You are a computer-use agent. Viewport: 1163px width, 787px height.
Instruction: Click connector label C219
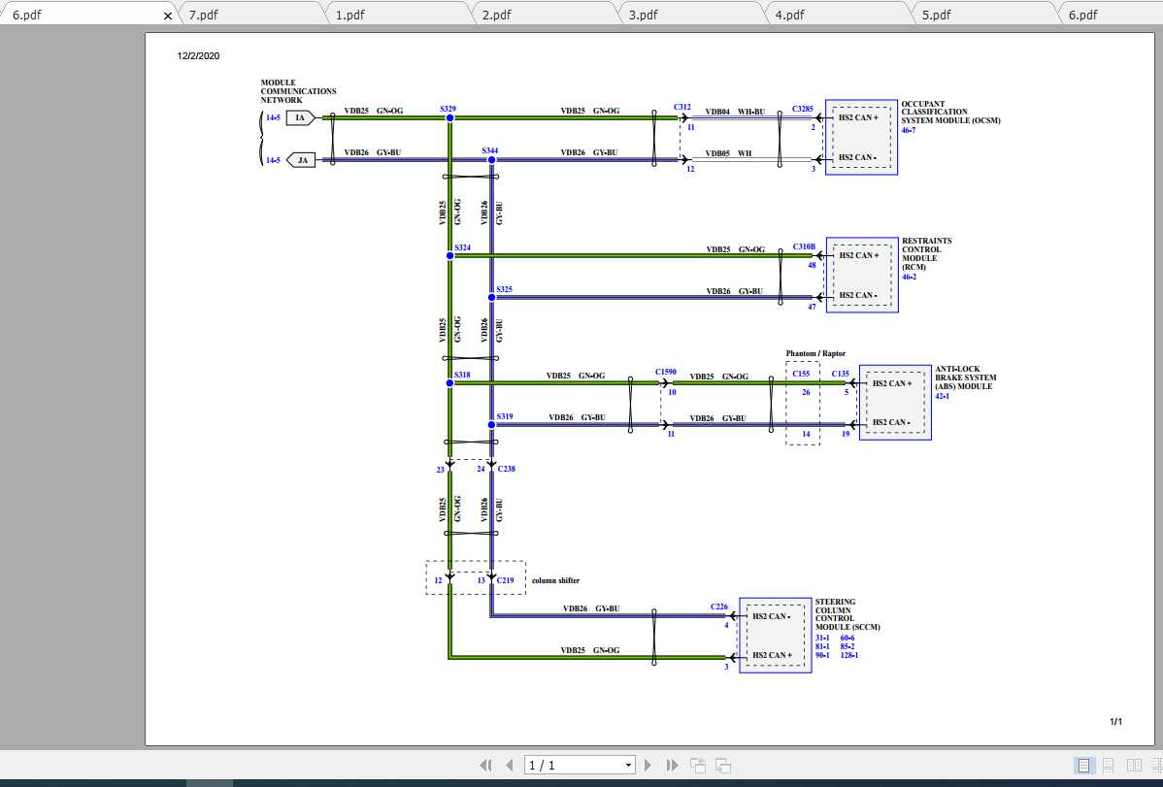(506, 580)
